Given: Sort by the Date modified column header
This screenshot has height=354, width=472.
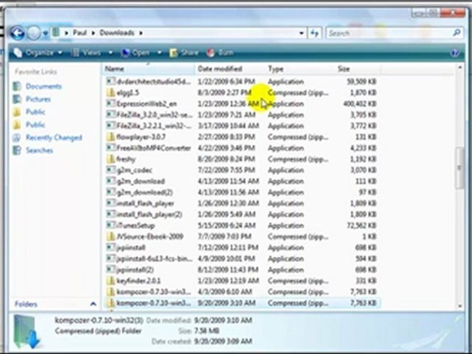Looking at the screenshot, I should 230,69.
